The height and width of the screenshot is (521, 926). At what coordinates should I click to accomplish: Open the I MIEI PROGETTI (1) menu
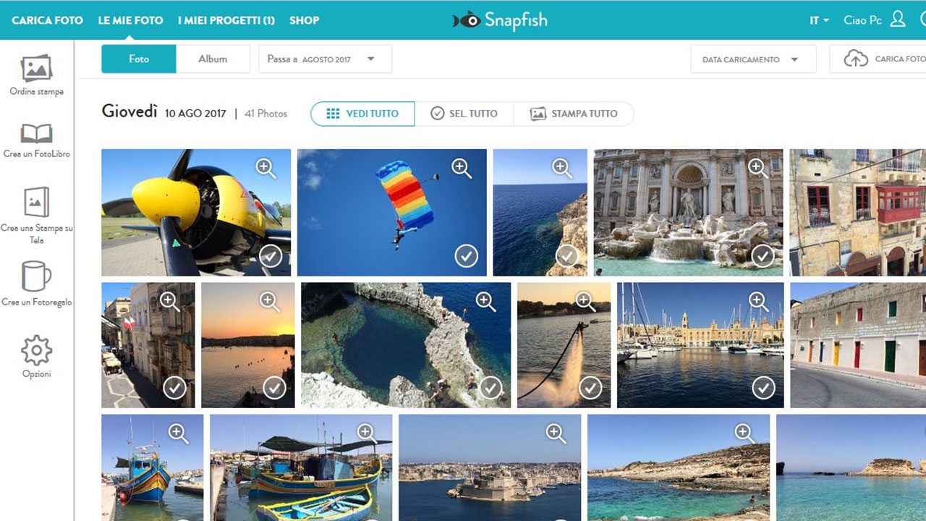click(226, 20)
